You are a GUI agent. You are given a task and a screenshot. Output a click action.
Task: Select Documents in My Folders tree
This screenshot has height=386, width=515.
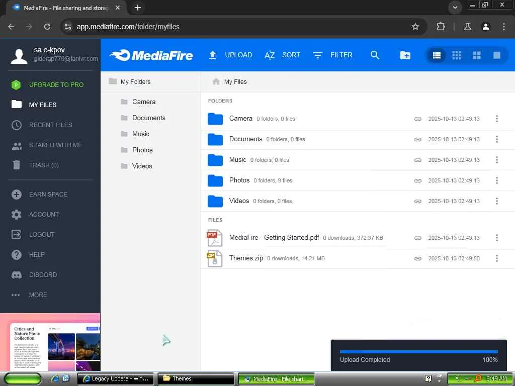pyautogui.click(x=143, y=118)
